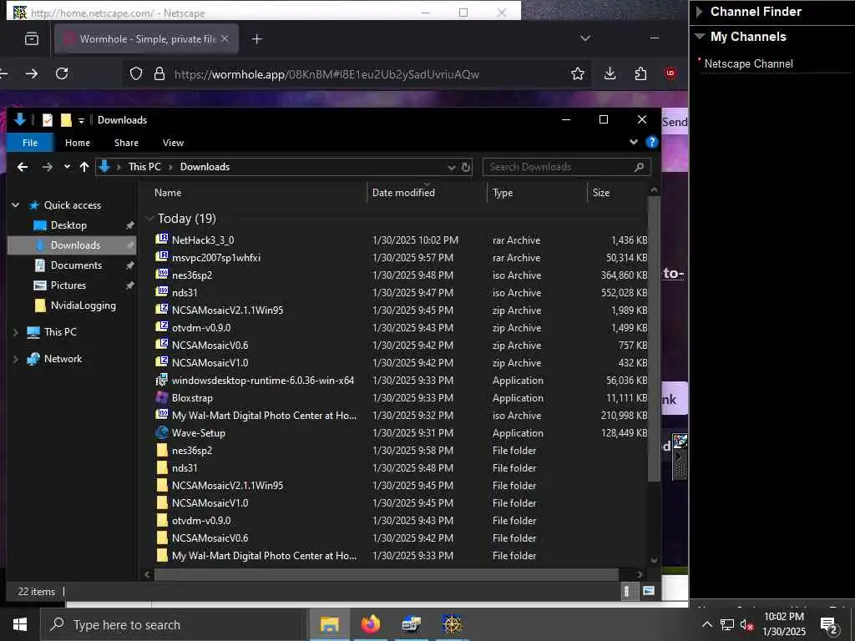
Task: Open the View ribbon tab
Action: [x=173, y=142]
